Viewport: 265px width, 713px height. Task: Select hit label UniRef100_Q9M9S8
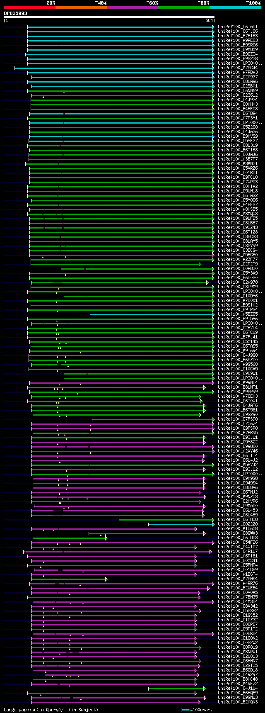[238, 479]
